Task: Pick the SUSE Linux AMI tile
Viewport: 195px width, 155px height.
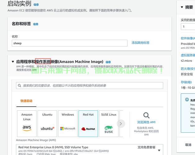Action: 109,123
